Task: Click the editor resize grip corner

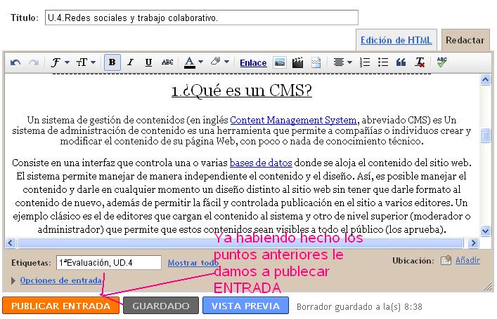Action: click(x=487, y=287)
